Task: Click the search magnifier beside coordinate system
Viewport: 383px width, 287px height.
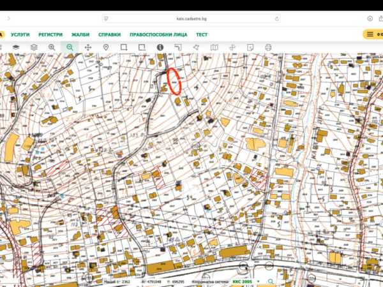Action: 271,281
